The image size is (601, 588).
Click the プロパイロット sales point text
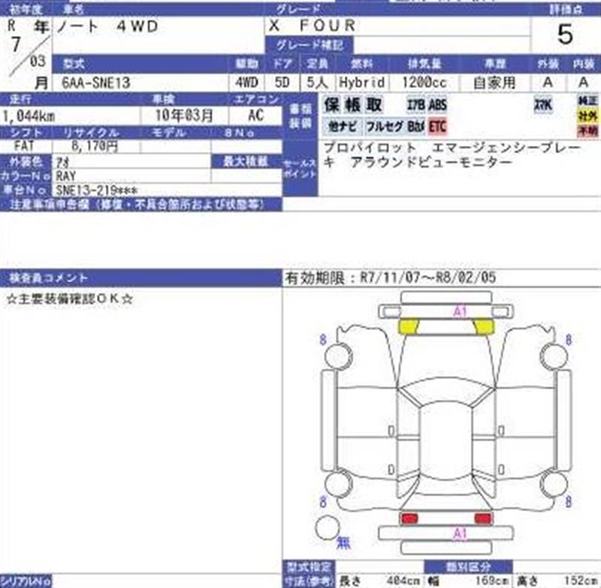coord(370,147)
